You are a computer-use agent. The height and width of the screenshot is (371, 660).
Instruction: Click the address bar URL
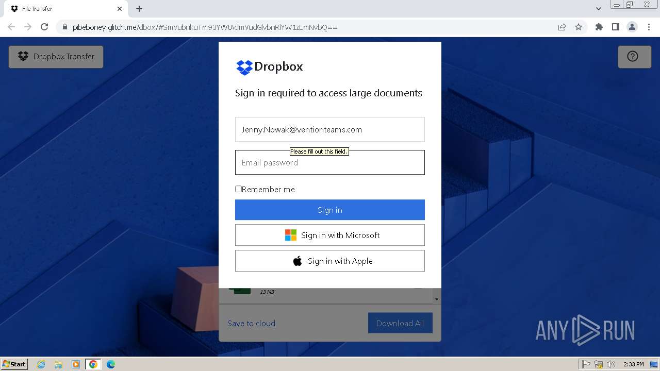[205, 27]
